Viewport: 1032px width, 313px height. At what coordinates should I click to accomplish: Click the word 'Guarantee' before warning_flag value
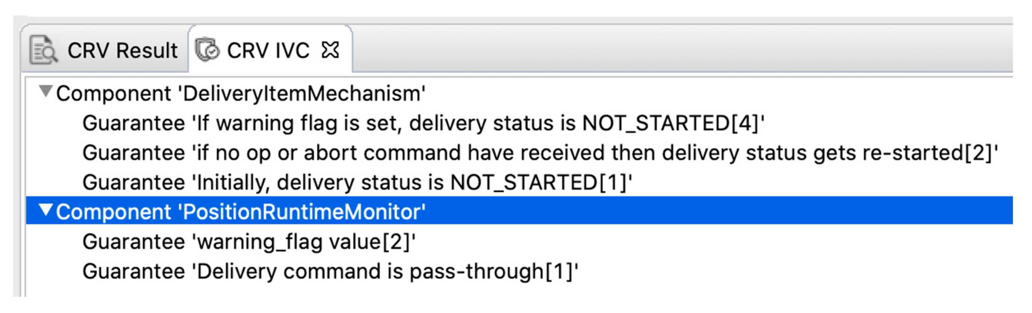pos(134,242)
